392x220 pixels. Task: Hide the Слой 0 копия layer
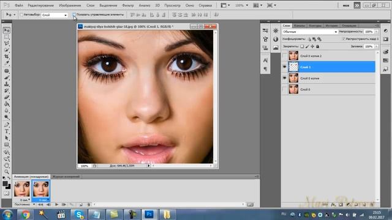click(x=284, y=78)
